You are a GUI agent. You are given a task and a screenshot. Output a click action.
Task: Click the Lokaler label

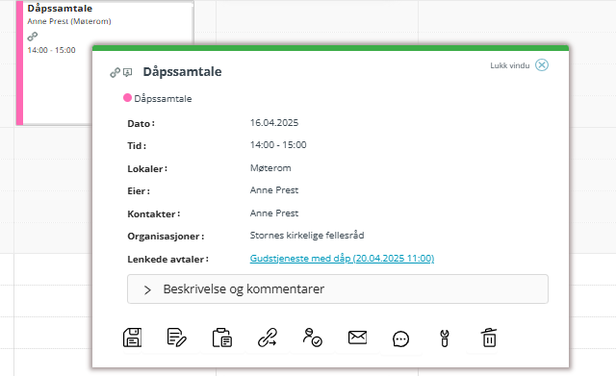[147, 169]
